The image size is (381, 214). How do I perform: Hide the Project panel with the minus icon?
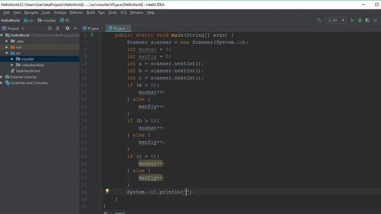pos(75,29)
